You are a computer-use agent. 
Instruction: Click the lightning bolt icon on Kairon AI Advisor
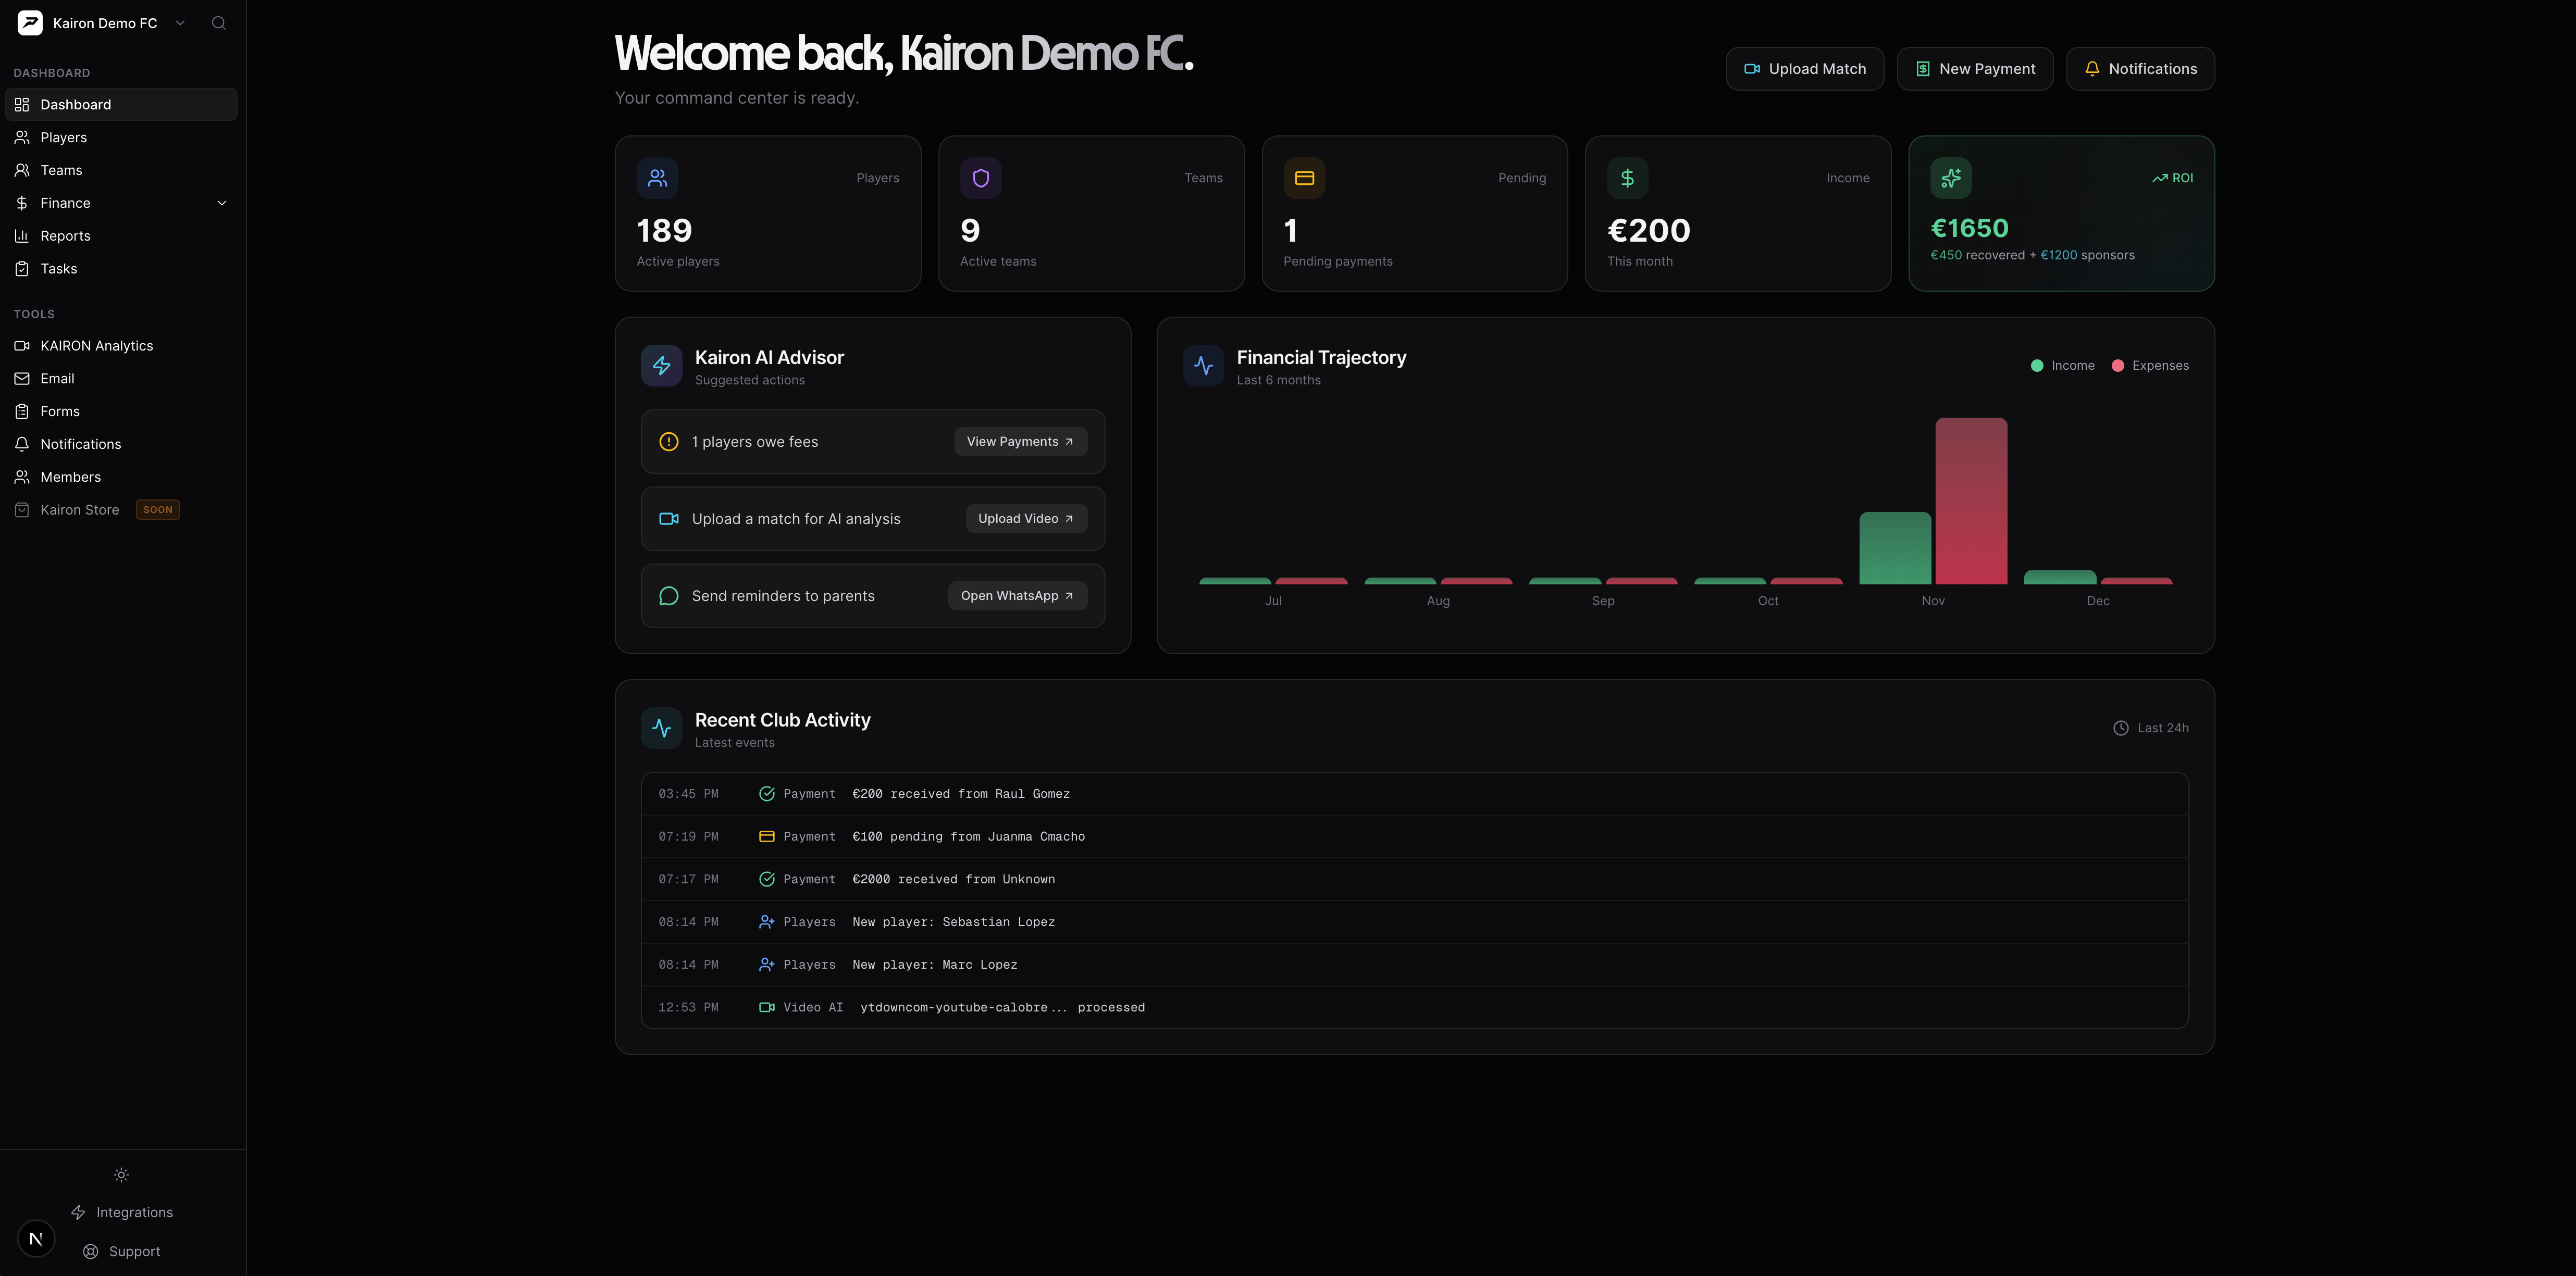661,366
